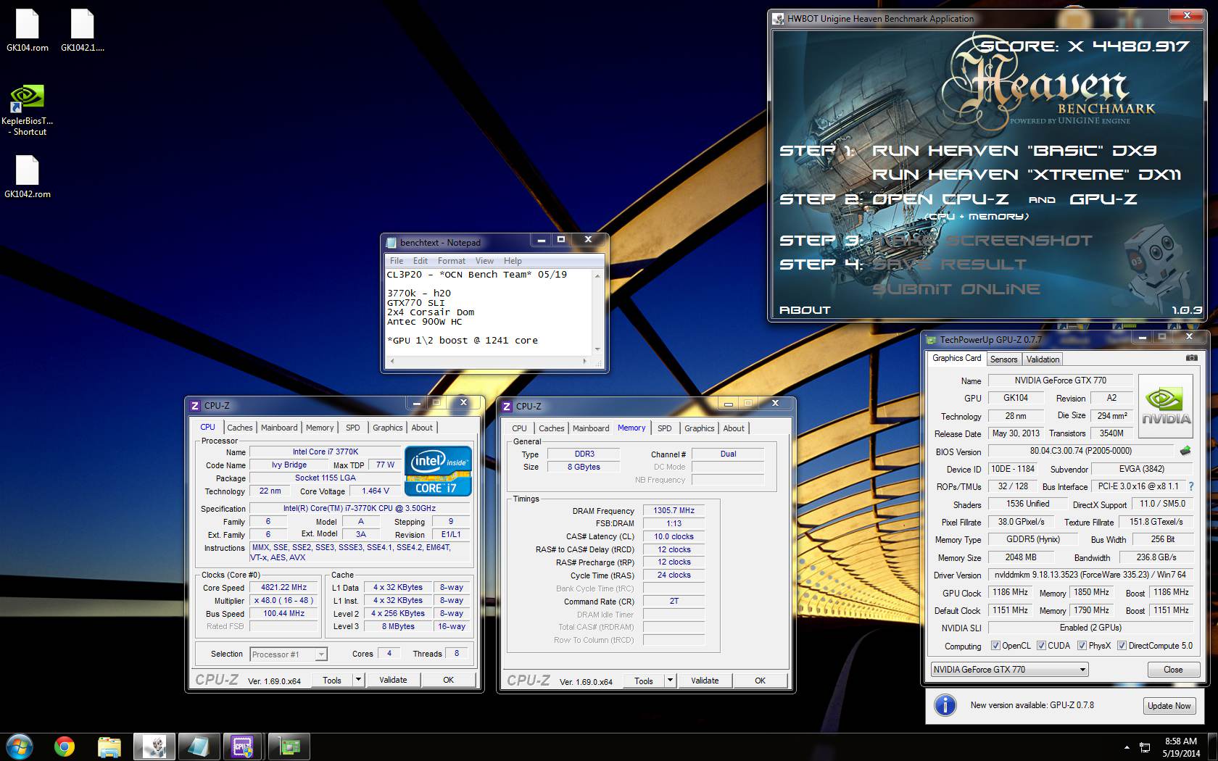This screenshot has width=1218, height=761.
Task: Open the Notepad Format menu
Action: [x=451, y=261]
